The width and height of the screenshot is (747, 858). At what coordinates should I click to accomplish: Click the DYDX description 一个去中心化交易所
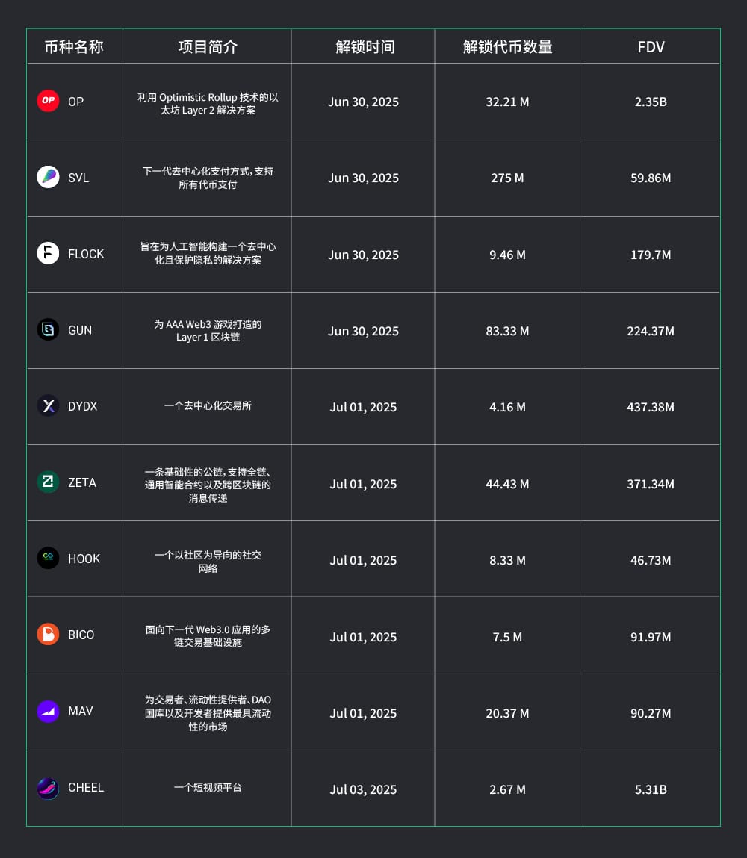coord(208,406)
